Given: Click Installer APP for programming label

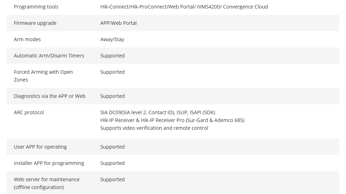Looking at the screenshot, I should click(49, 163).
